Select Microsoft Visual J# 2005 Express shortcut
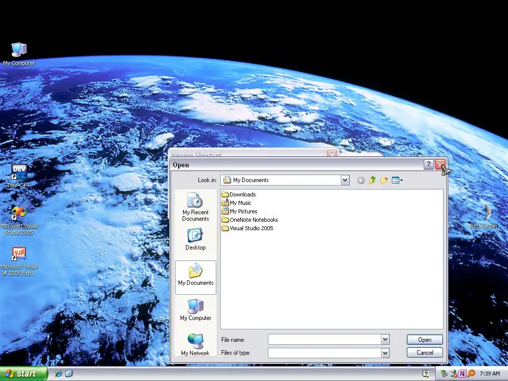Screen dimensions: 508x381 click(19, 261)
